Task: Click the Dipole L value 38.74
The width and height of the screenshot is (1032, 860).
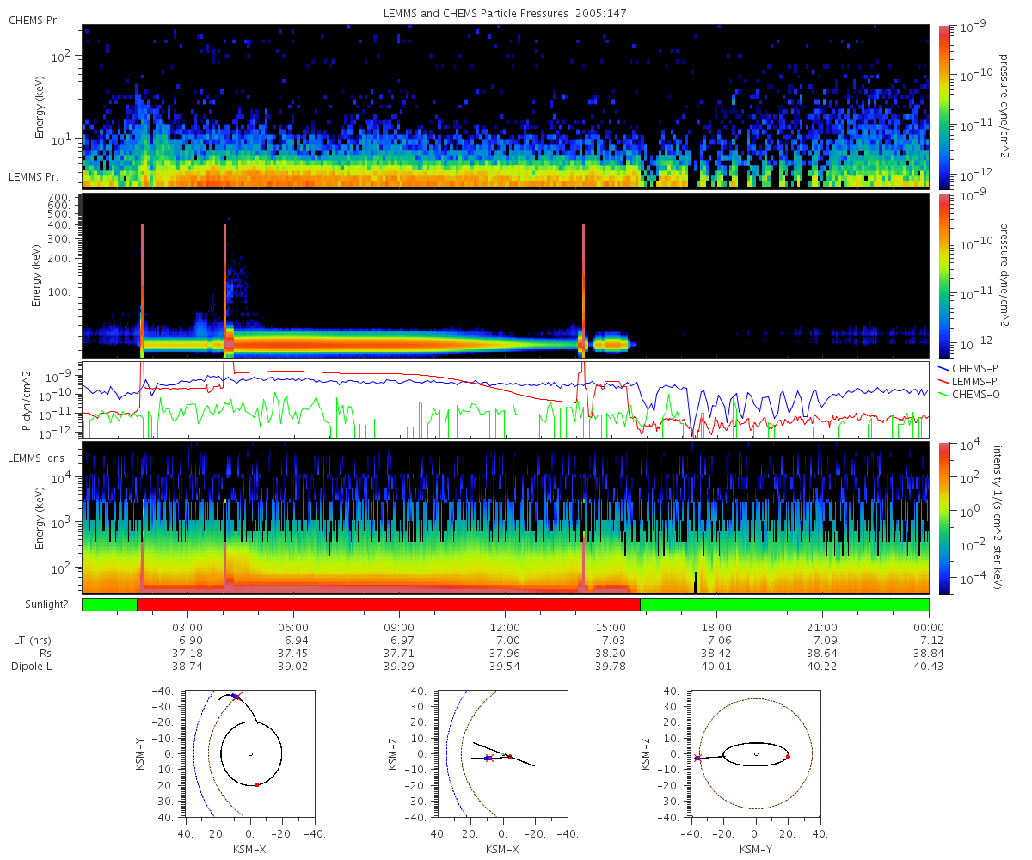Action: [x=188, y=666]
